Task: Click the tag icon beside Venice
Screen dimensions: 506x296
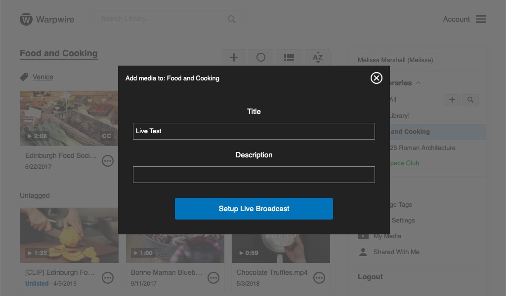Action: (24, 77)
